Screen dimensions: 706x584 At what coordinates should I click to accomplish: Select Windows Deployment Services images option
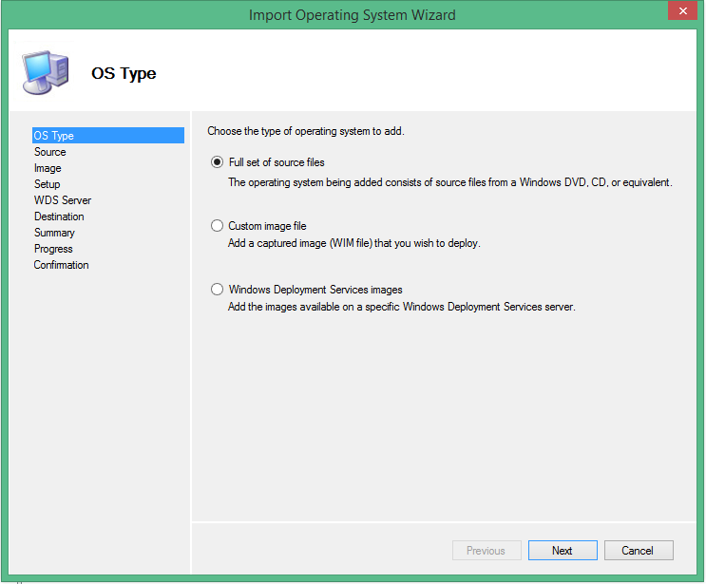pos(218,290)
